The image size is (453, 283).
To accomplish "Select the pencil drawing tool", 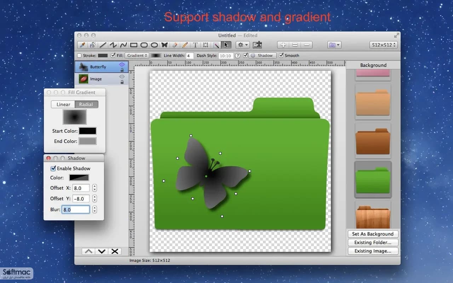I will [x=185, y=45].
